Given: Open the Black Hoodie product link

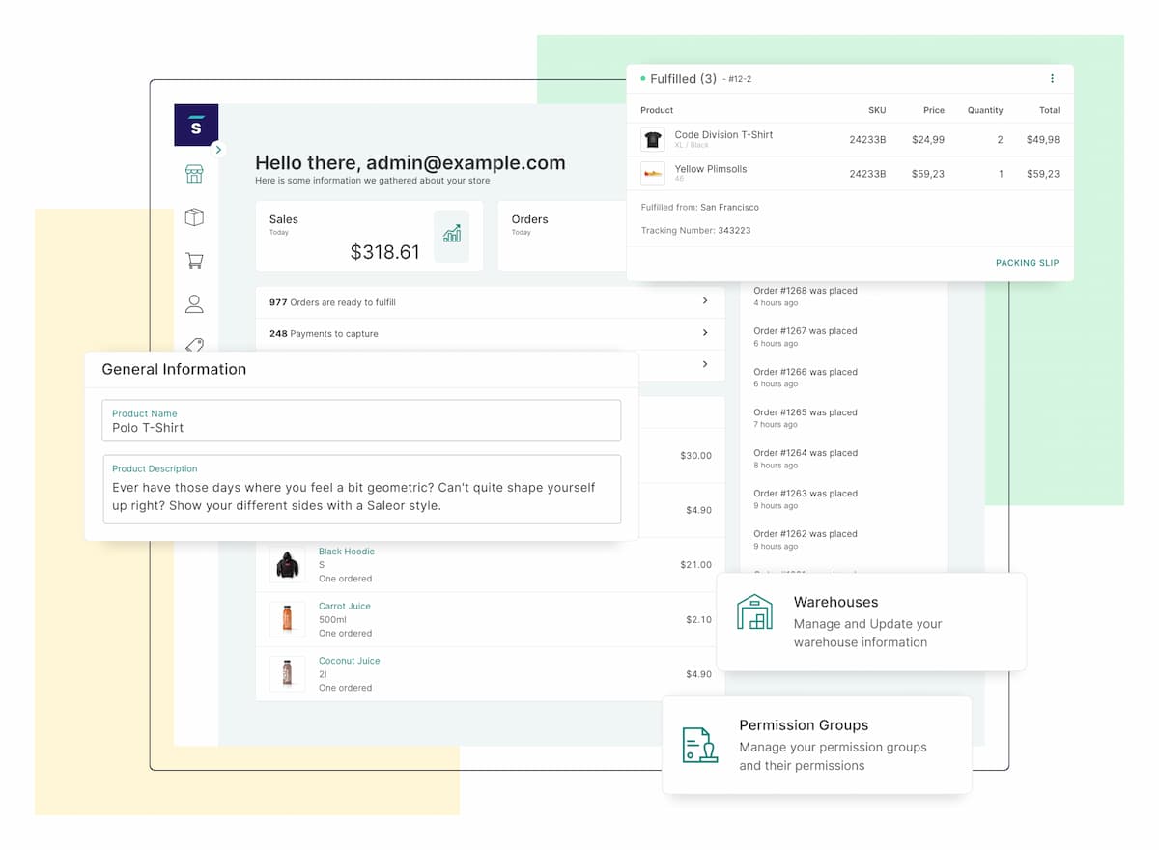Looking at the screenshot, I should (x=346, y=551).
